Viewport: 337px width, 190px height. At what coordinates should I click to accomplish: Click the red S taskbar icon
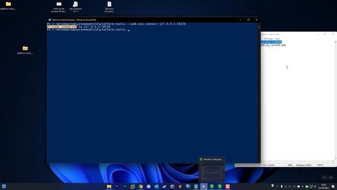(227, 186)
